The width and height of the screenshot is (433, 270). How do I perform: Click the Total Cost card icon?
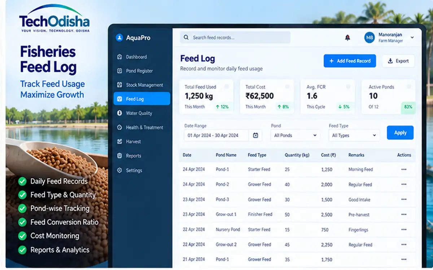[288, 87]
